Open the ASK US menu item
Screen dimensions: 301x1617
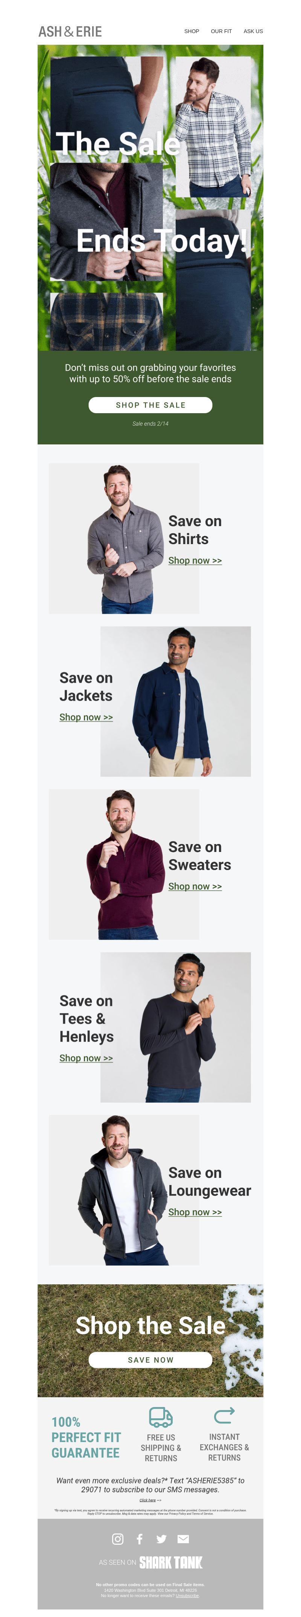253,31
